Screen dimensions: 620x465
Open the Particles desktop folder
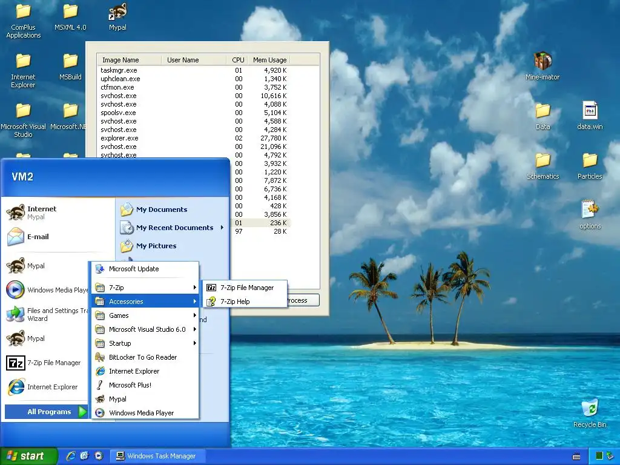(590, 167)
